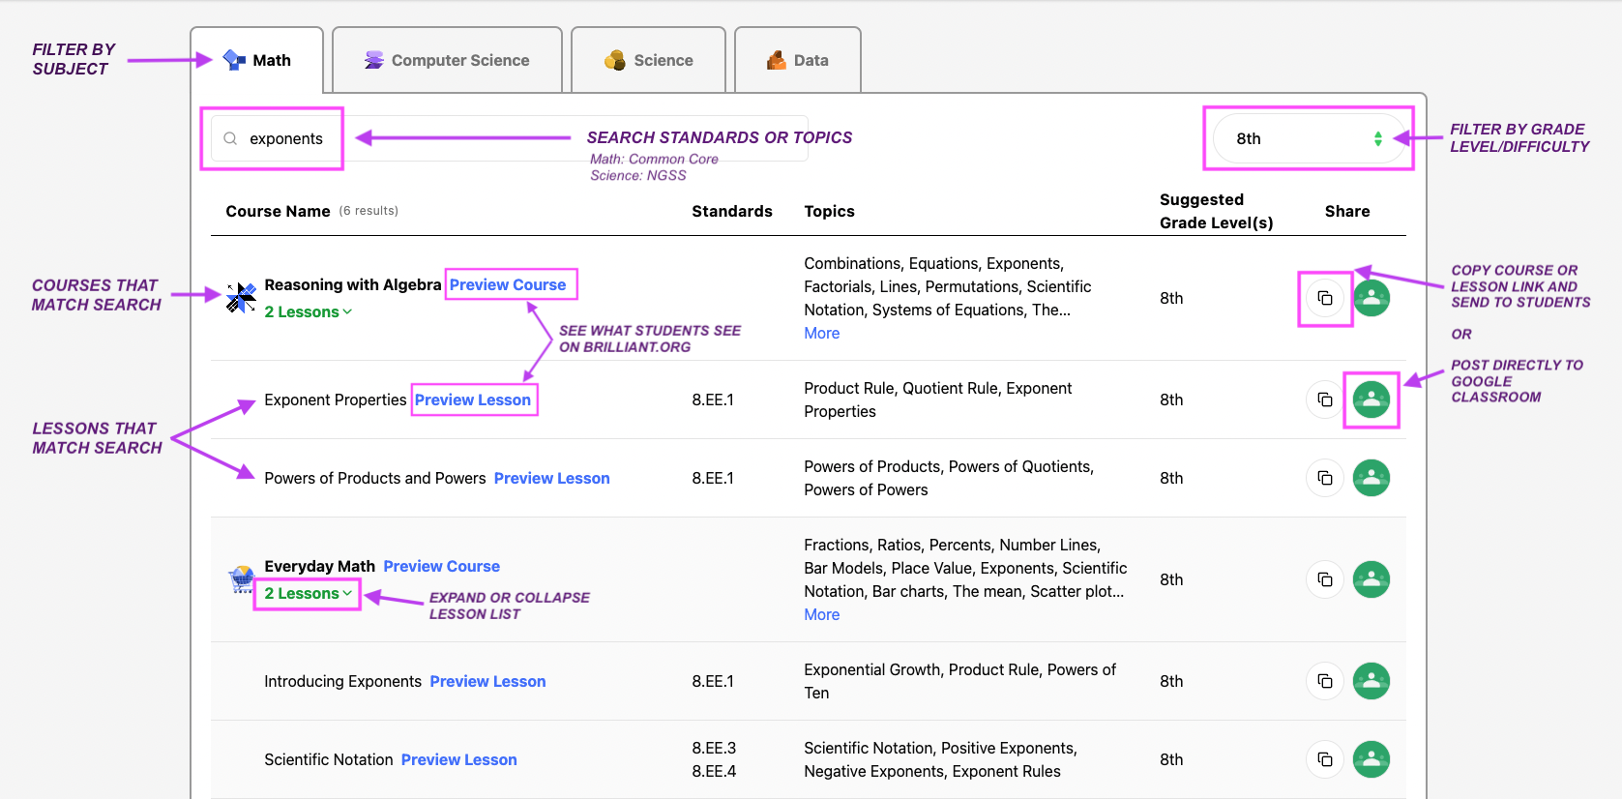Post Scientific Notation lesson to Google Classroom
This screenshot has width=1622, height=799.
pyautogui.click(x=1371, y=759)
